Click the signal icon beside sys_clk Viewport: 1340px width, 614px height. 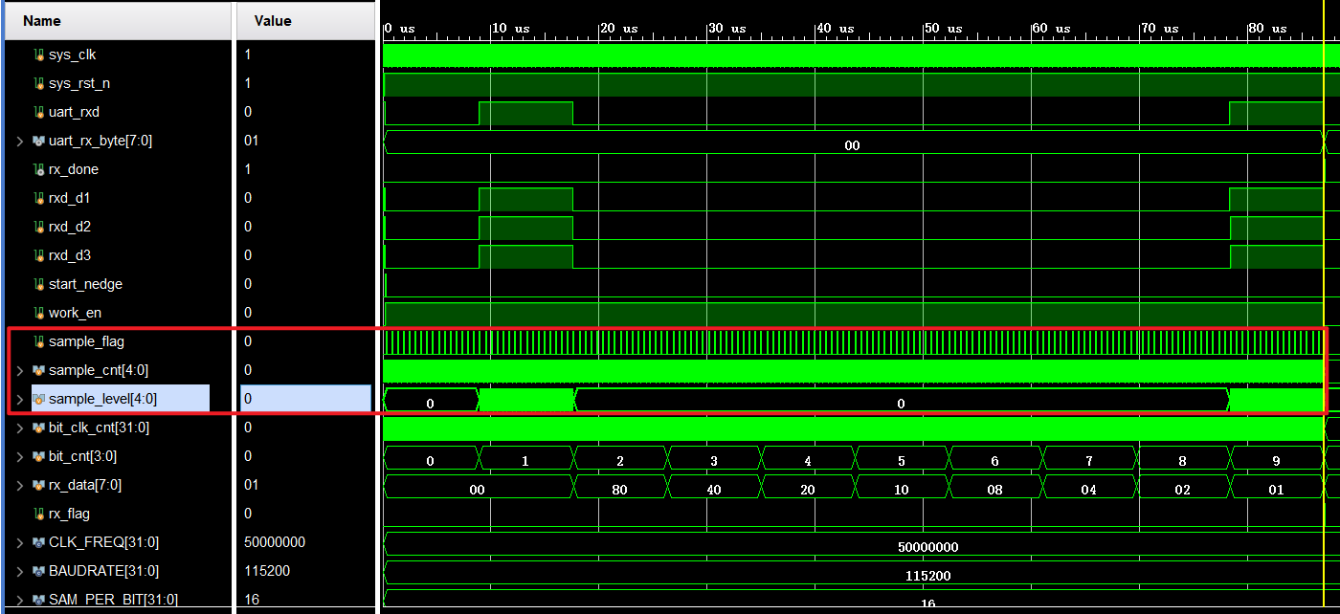pos(39,55)
